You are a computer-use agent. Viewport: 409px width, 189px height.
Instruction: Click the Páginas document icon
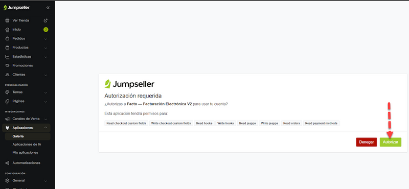7,101
